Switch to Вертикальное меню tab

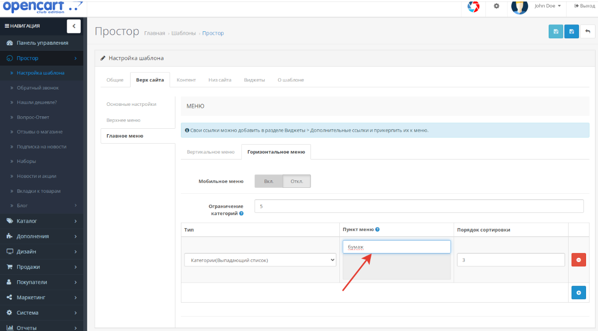coord(210,152)
